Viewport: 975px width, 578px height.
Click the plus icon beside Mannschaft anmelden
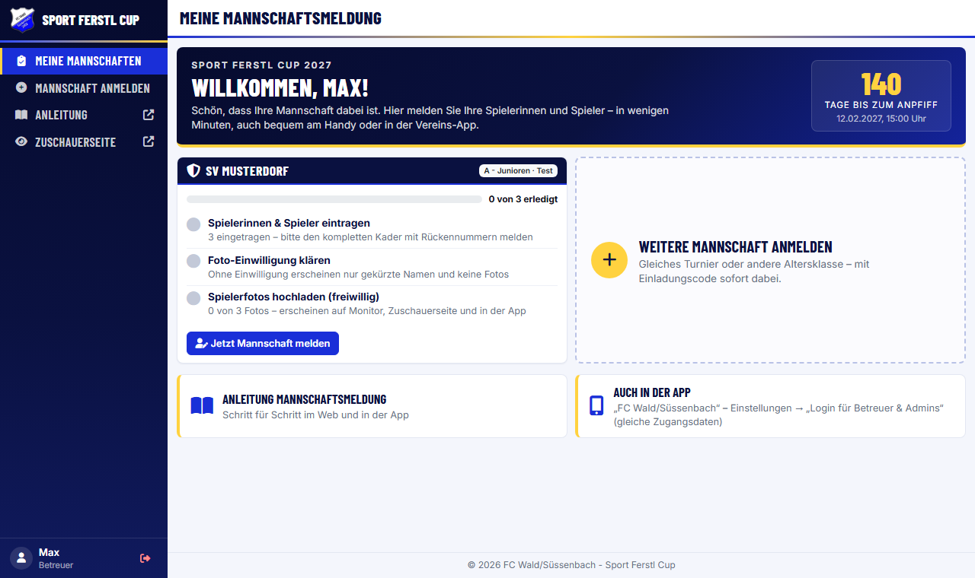(21, 87)
